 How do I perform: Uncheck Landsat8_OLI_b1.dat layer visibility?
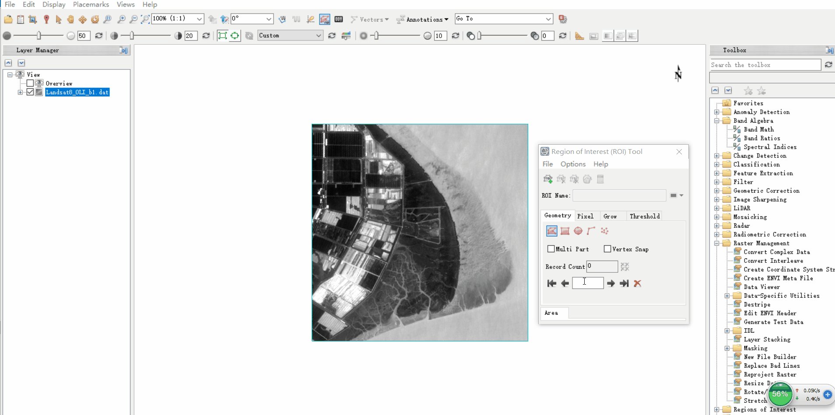point(30,92)
